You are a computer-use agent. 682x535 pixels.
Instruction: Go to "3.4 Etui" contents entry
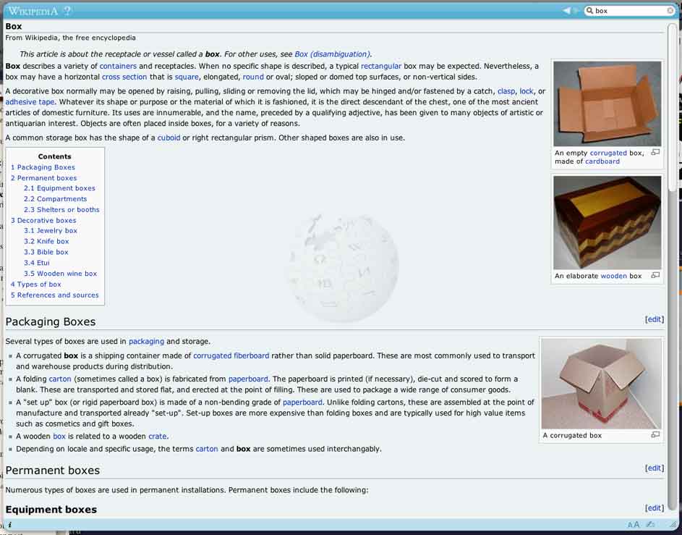click(37, 263)
